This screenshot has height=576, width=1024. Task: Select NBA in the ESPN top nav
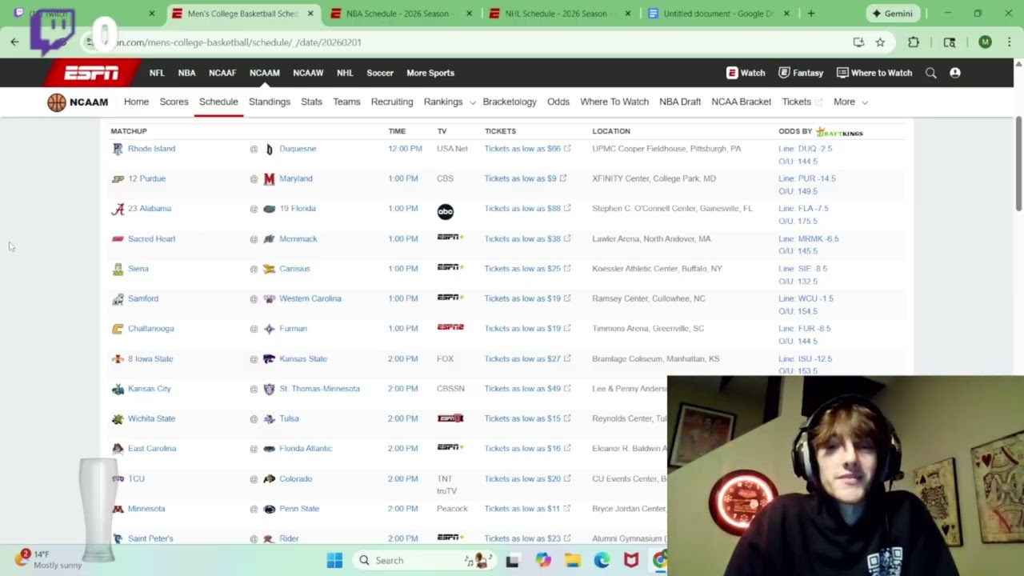(x=186, y=73)
